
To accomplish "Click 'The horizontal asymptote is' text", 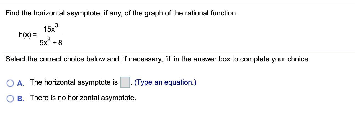I will tap(74, 82).
